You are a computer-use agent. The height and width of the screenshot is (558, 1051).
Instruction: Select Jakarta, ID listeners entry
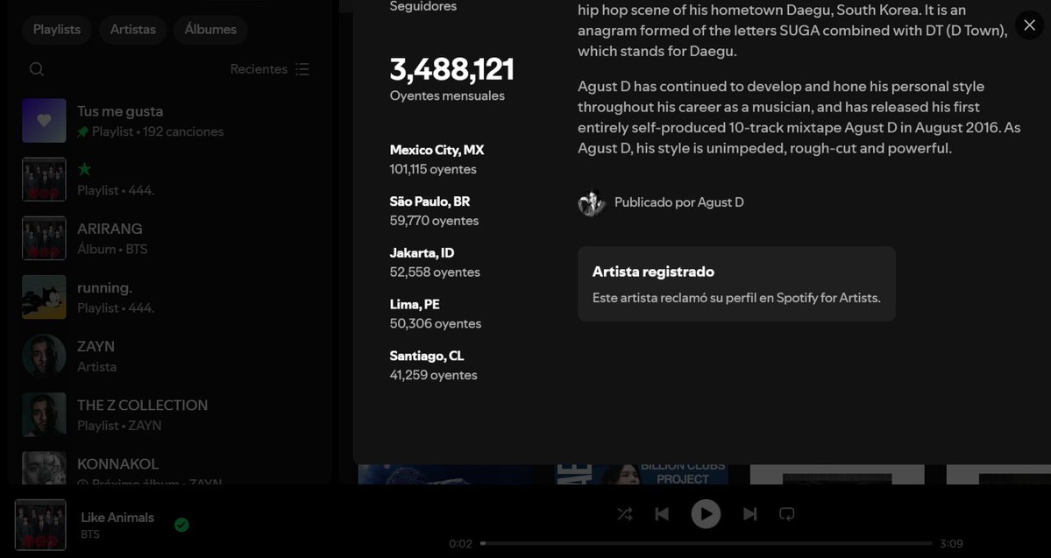click(435, 263)
